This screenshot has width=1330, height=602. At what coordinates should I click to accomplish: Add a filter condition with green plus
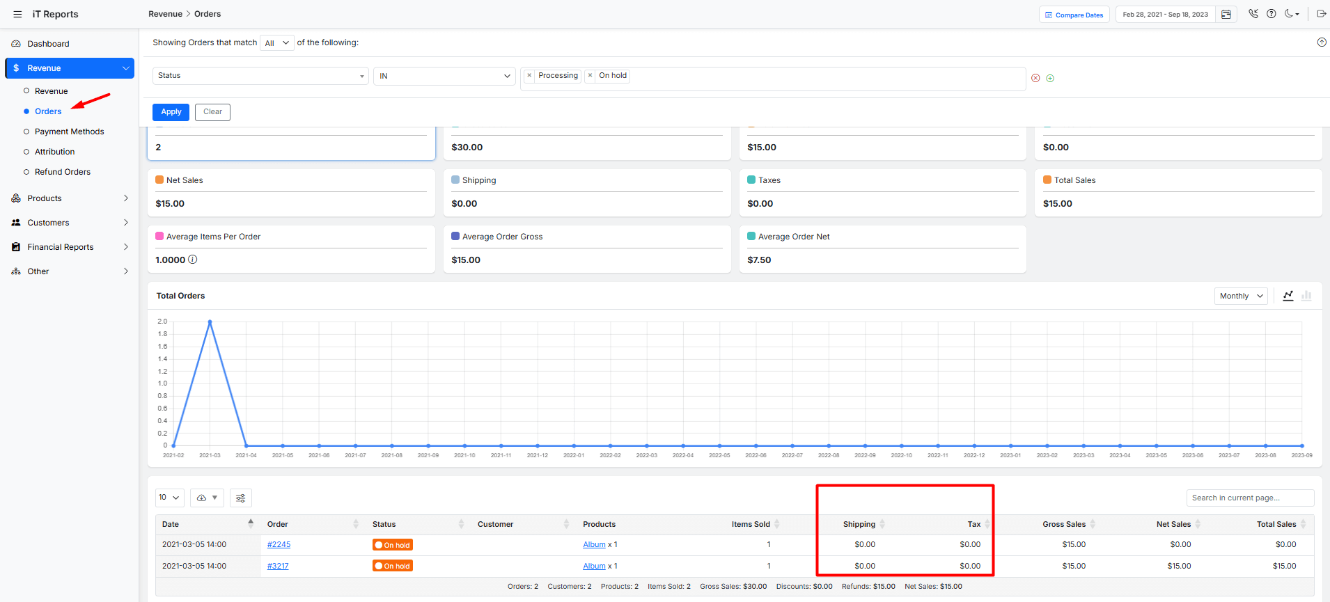click(x=1050, y=78)
